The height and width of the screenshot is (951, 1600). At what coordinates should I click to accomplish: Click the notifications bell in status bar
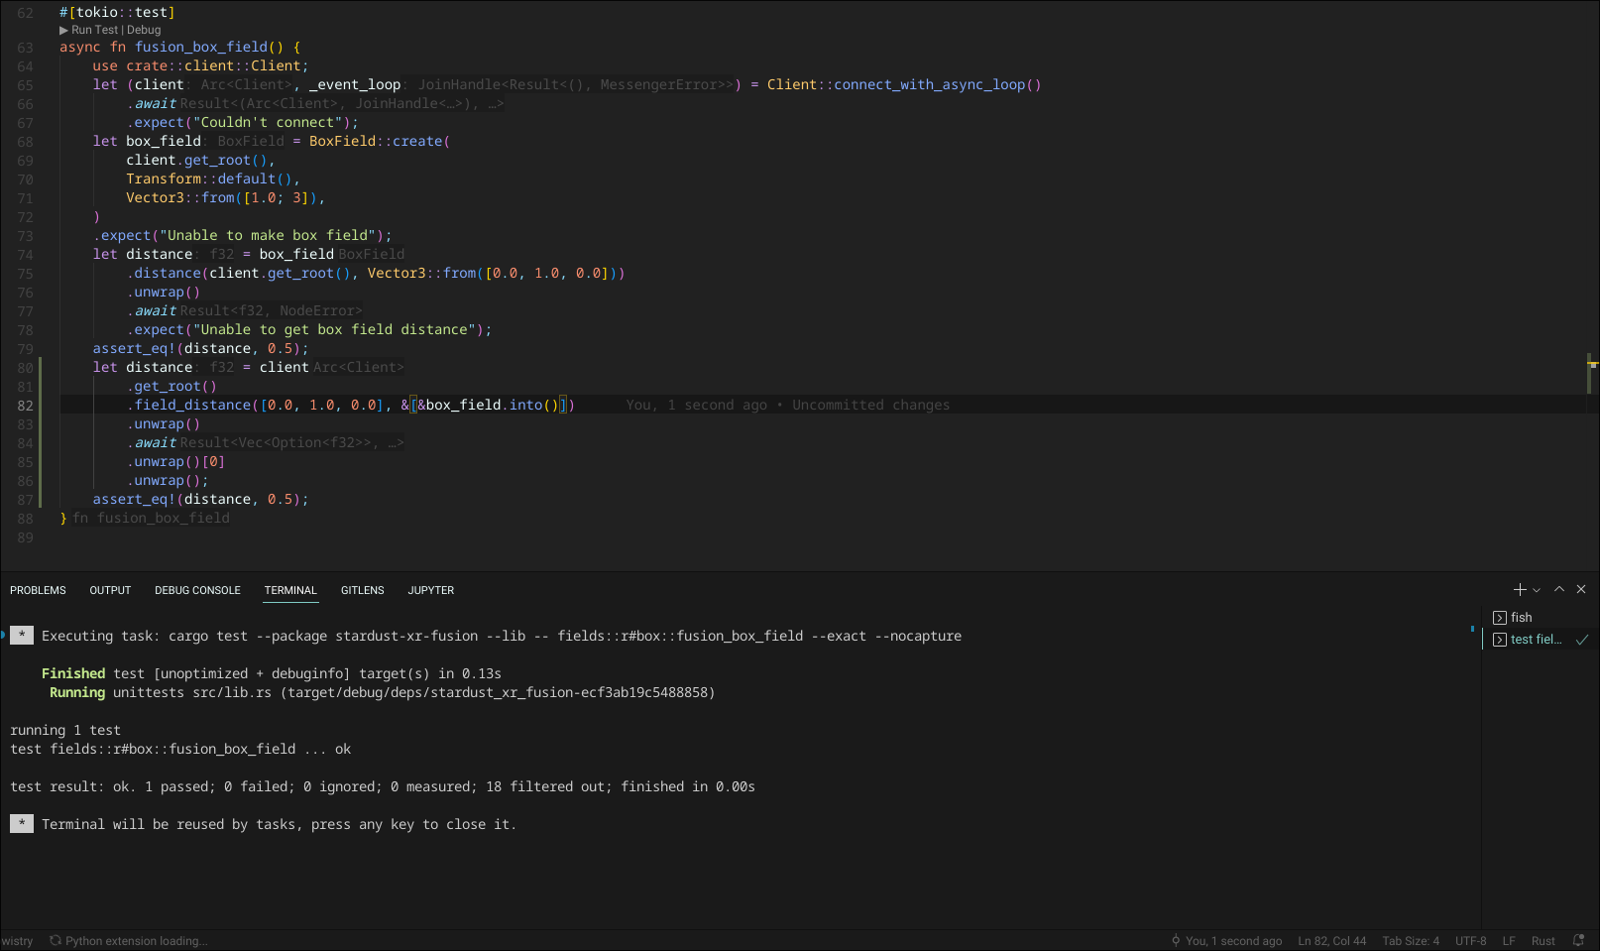coord(1579,941)
